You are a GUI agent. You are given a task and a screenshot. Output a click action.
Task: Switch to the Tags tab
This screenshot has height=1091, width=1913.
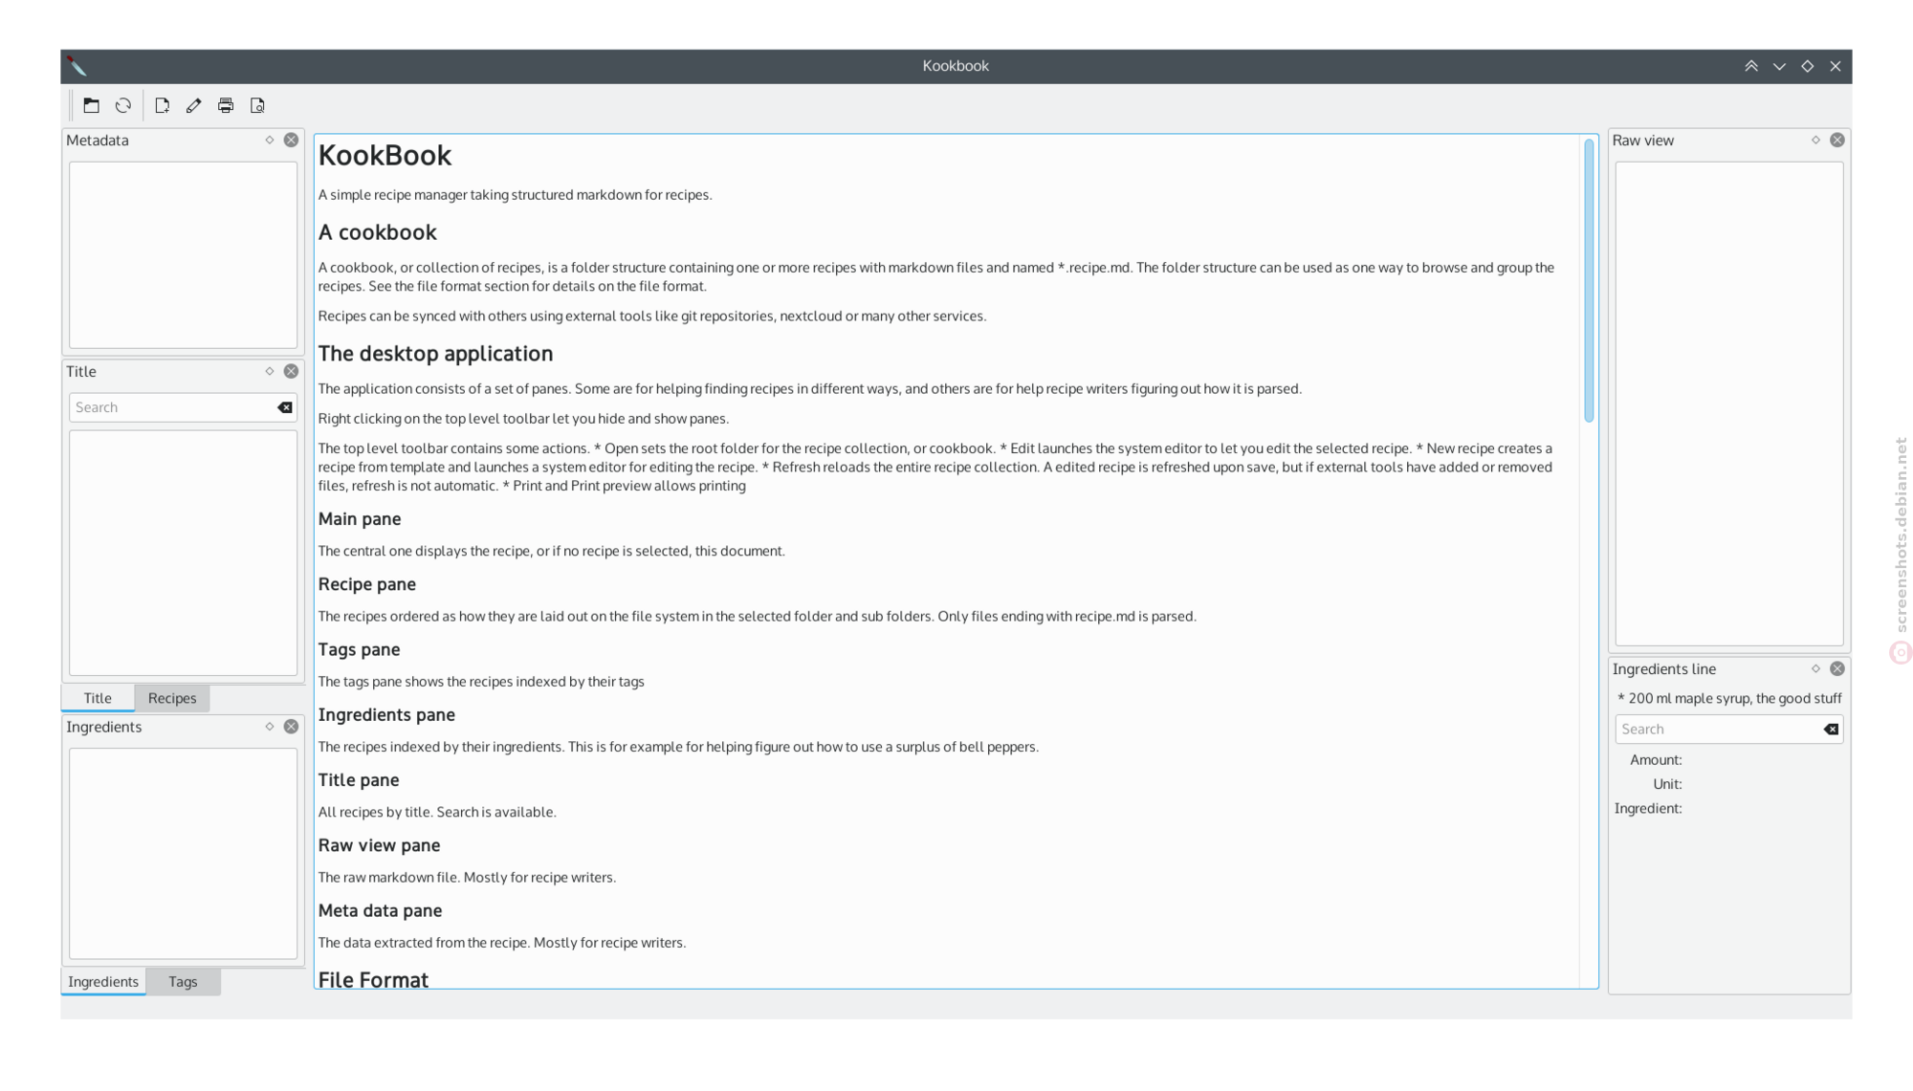coord(183,981)
